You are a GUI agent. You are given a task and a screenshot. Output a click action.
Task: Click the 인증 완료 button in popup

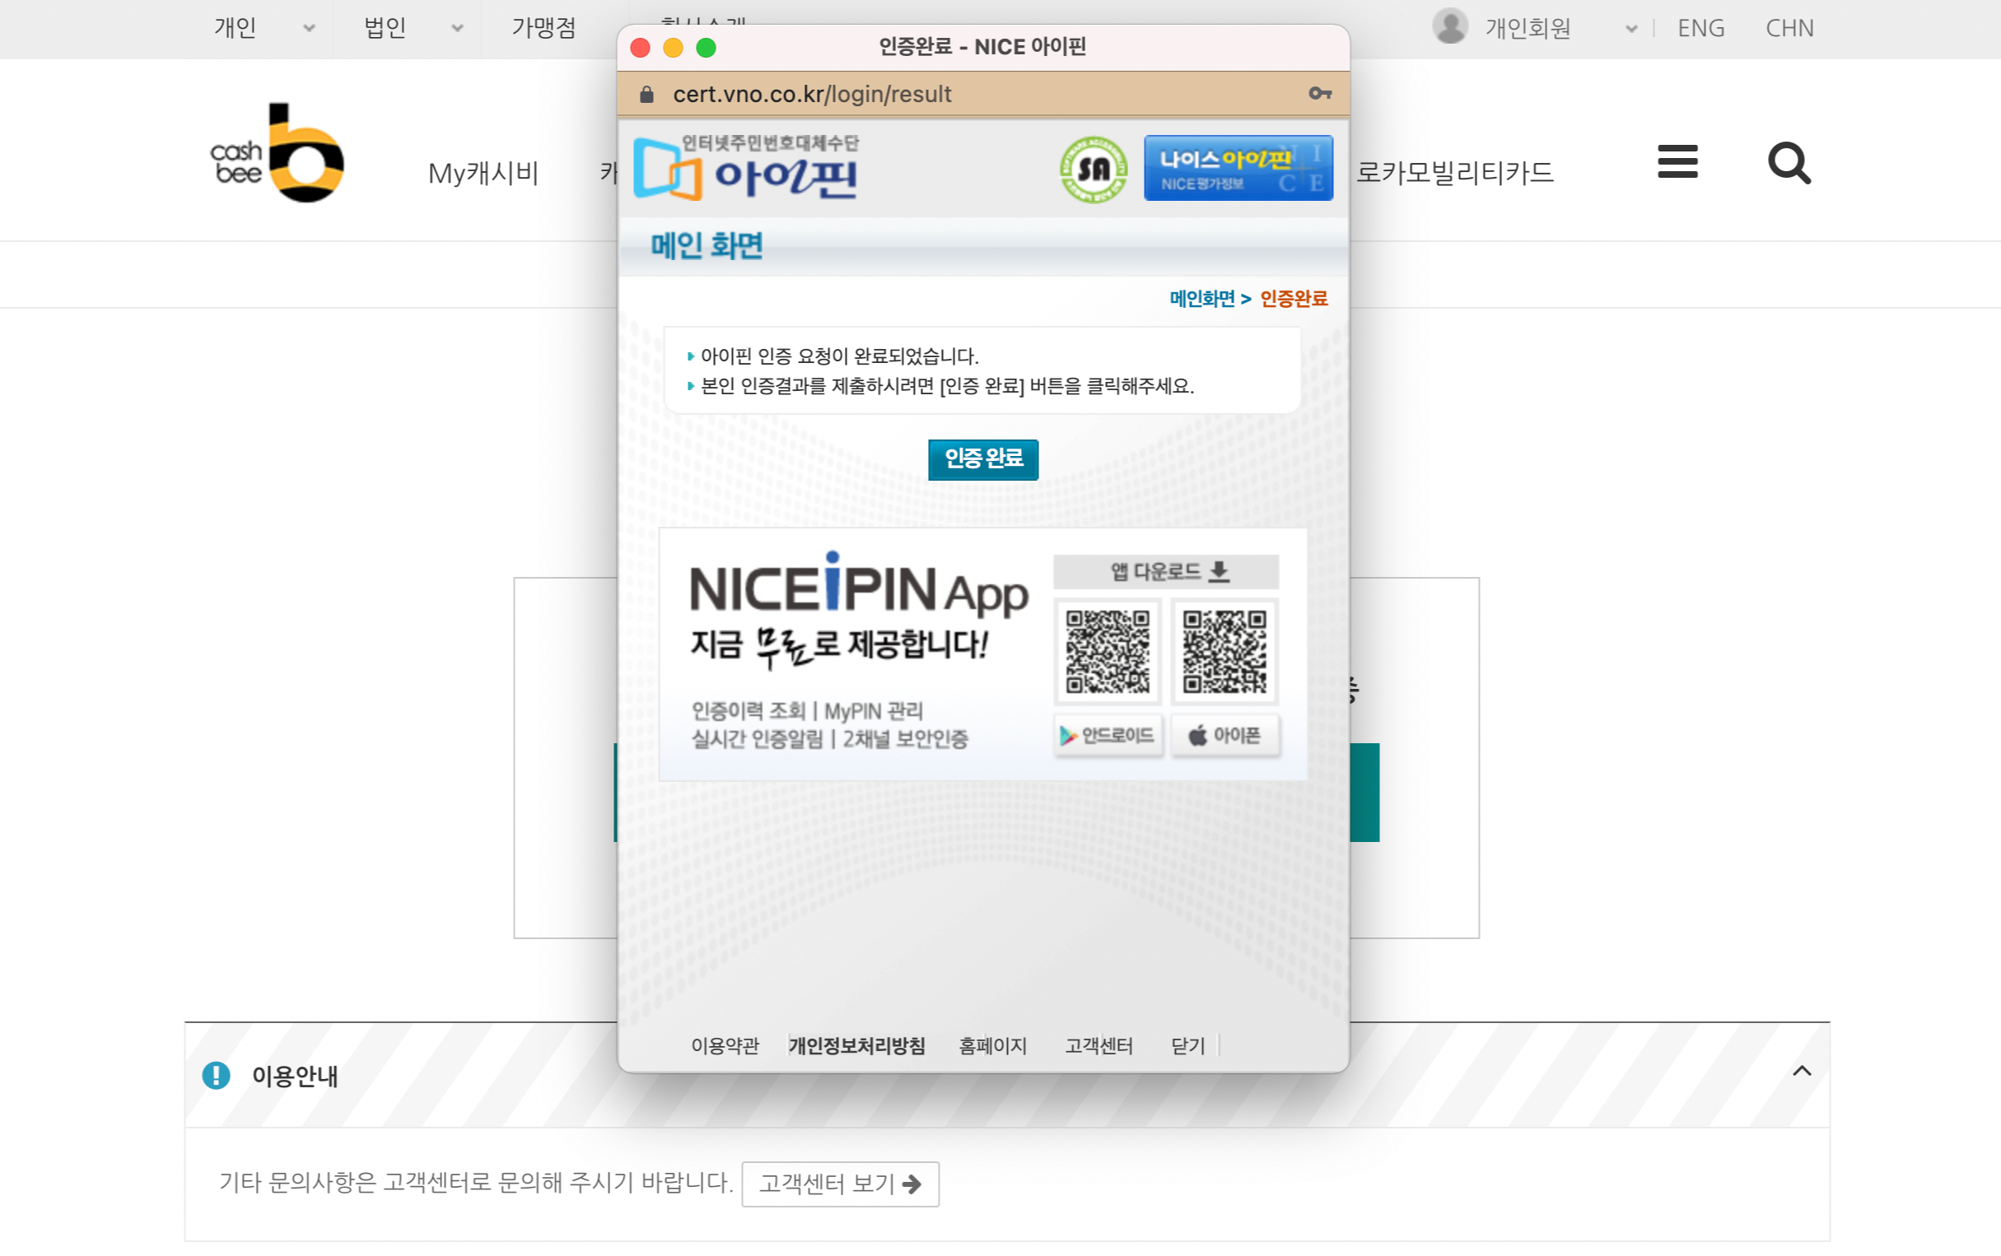[x=983, y=458]
